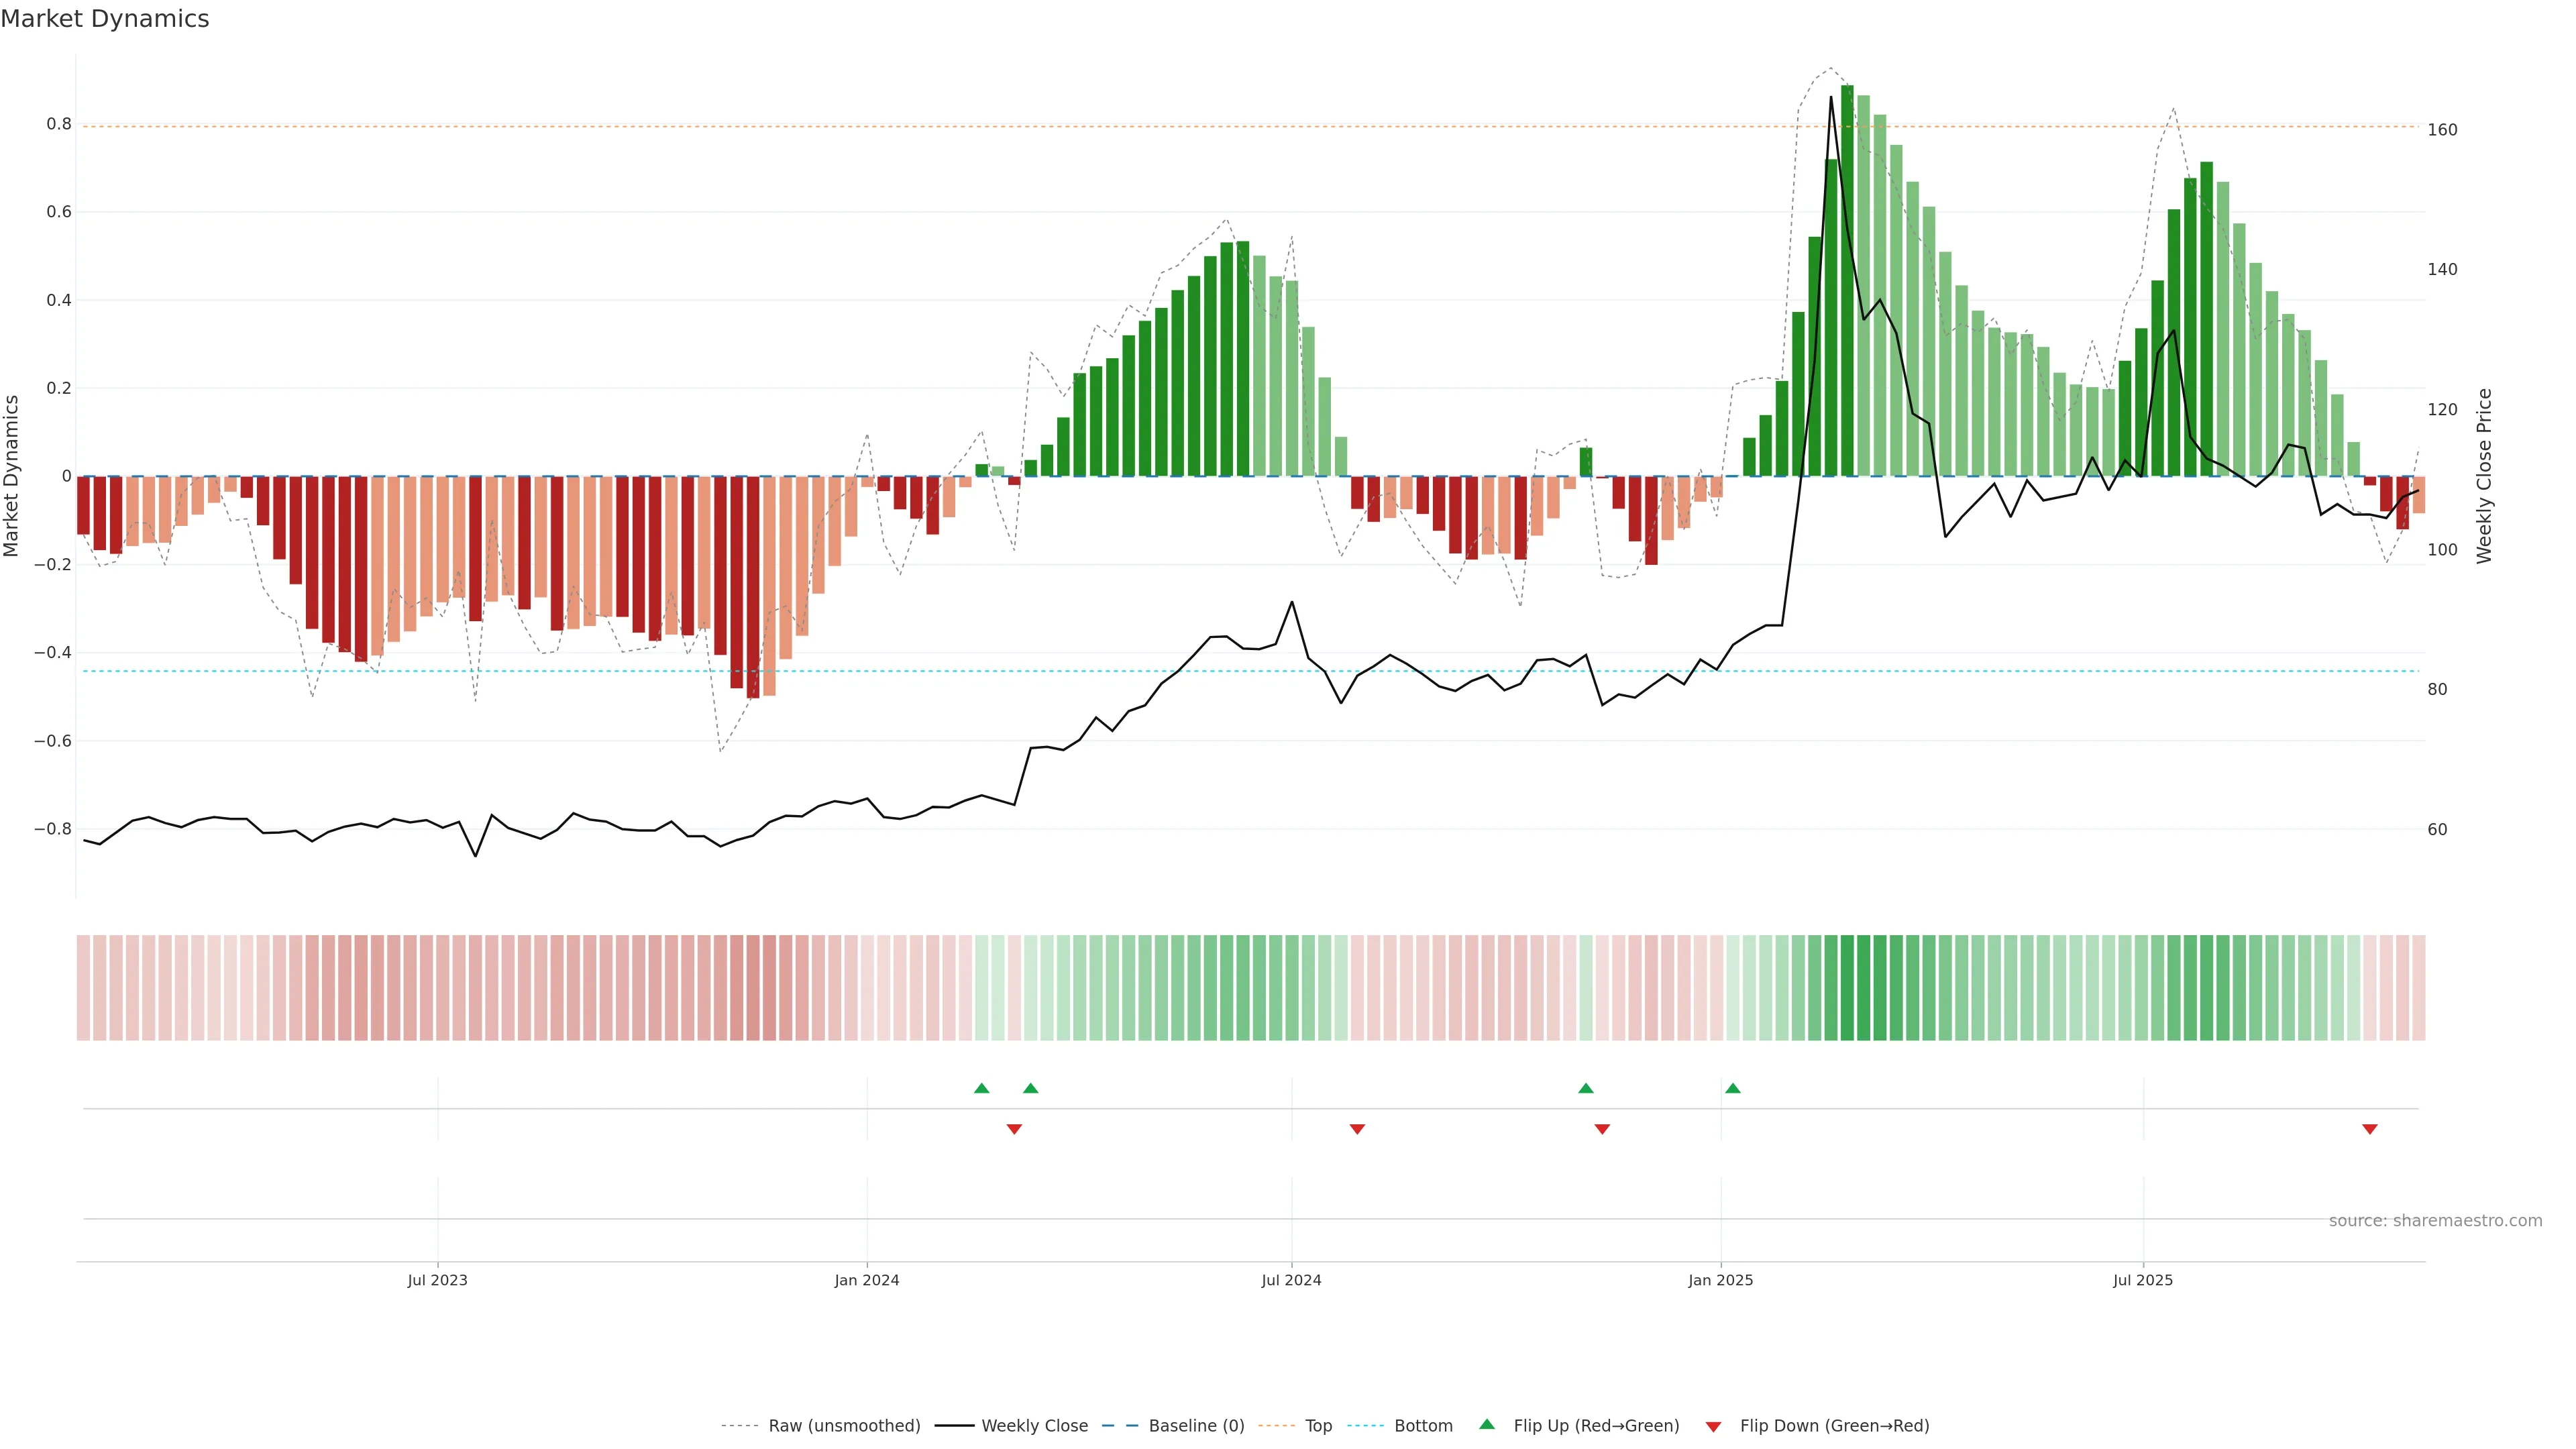Image resolution: width=2576 pixels, height=1449 pixels.
Task: Click the Jul 2023 x-axis label
Action: (437, 1280)
